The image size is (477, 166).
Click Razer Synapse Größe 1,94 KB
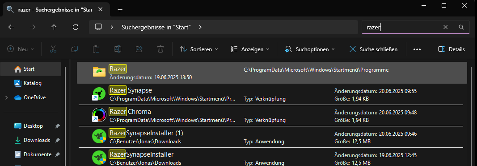coord(352,99)
